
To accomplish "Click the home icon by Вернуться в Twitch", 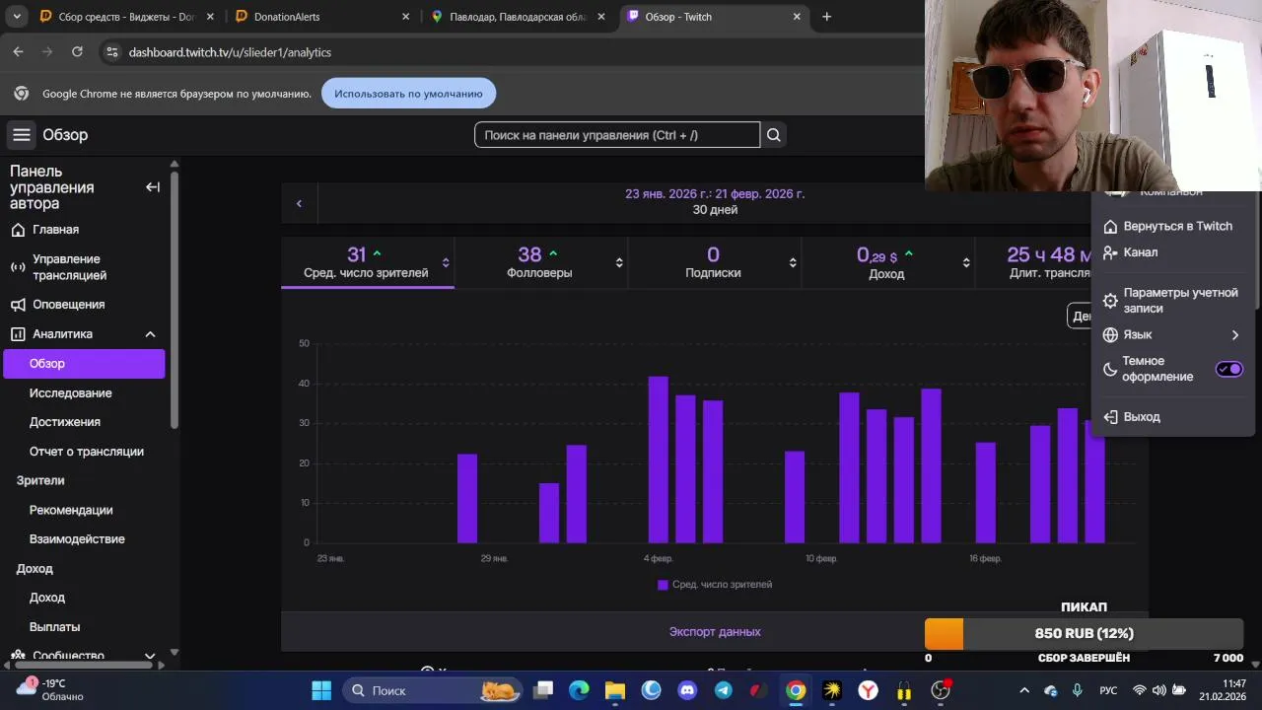I will tap(1110, 227).
